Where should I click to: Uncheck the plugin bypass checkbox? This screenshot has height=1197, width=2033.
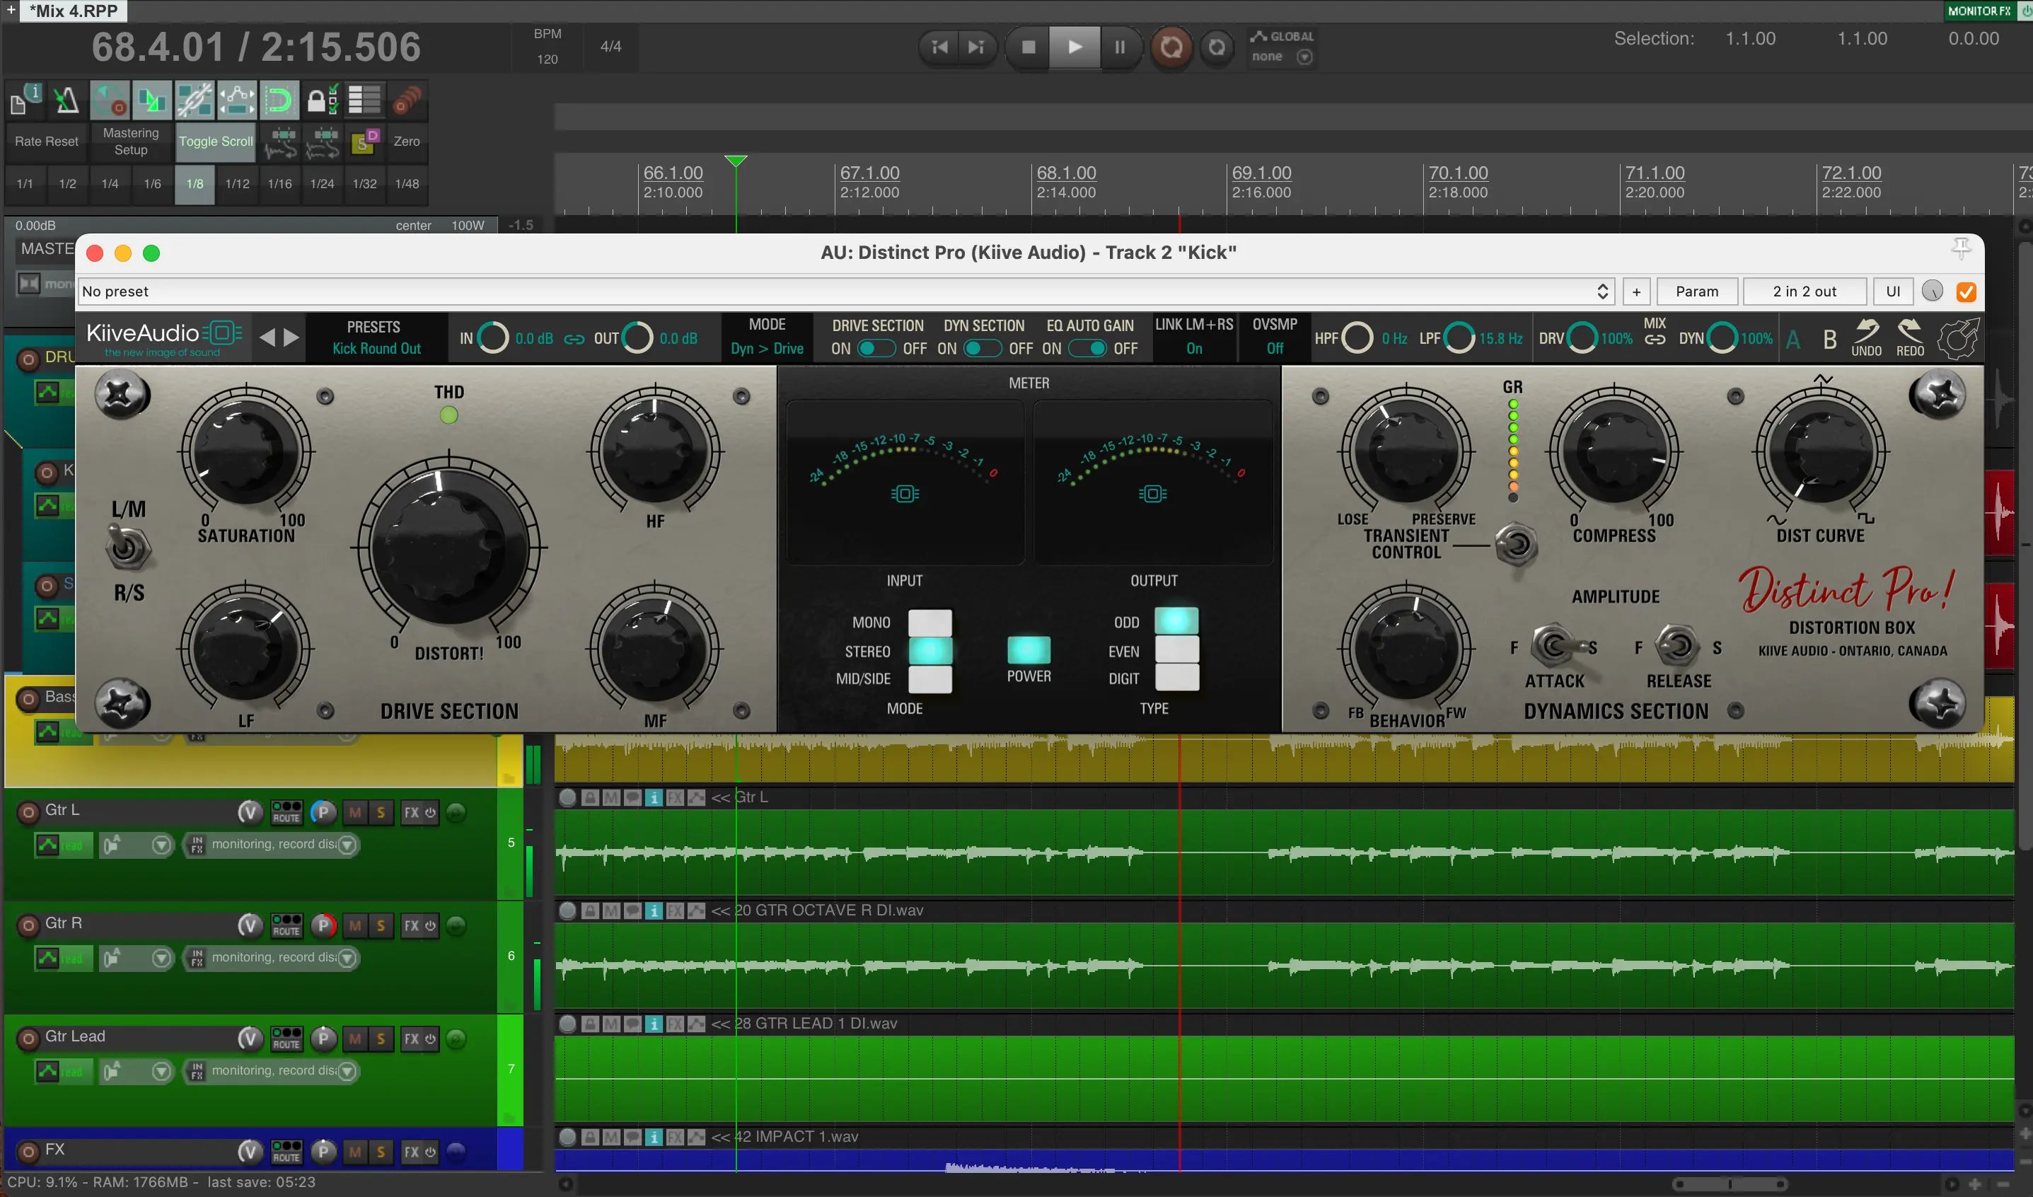1966,291
